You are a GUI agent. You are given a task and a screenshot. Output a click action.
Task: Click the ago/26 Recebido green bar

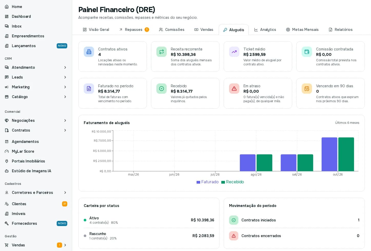click(x=264, y=163)
